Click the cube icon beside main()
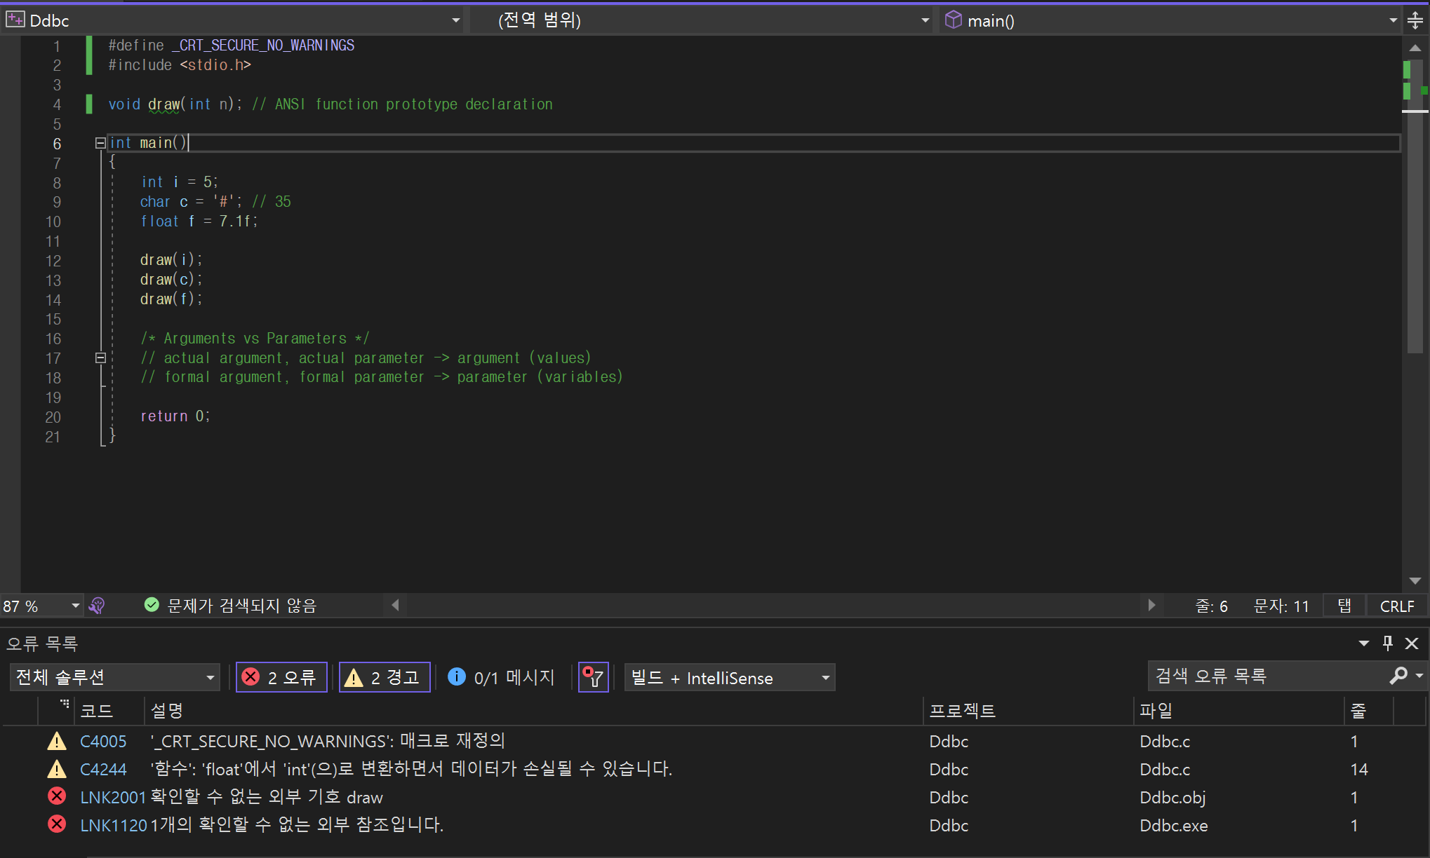This screenshot has width=1430, height=858. [953, 20]
